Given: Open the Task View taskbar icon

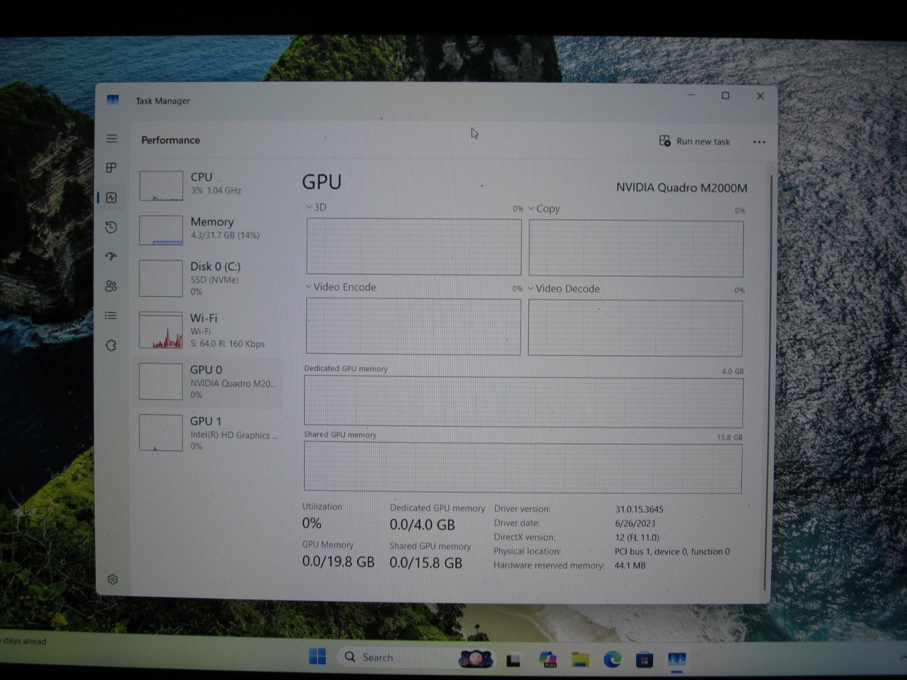Looking at the screenshot, I should tap(514, 660).
